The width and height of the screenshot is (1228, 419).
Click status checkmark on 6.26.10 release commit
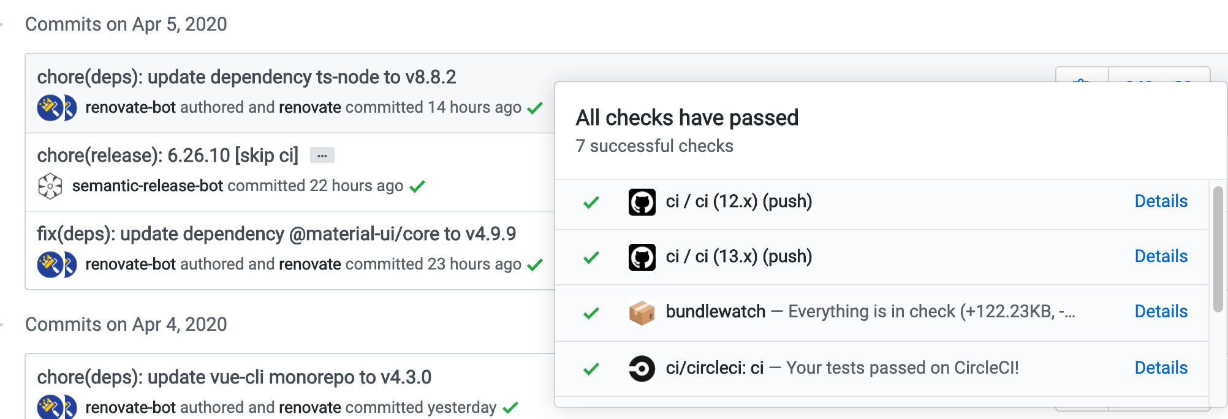click(x=417, y=186)
